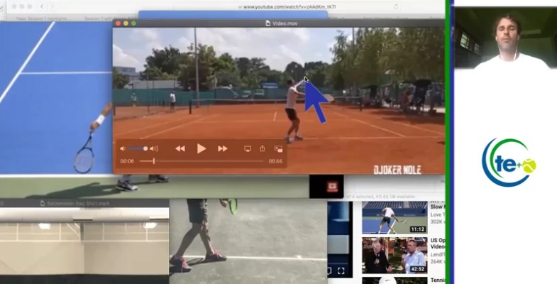Viewport: 557px width, 284px height.
Task: Click the te+ tennis logo
Action: pos(509,163)
